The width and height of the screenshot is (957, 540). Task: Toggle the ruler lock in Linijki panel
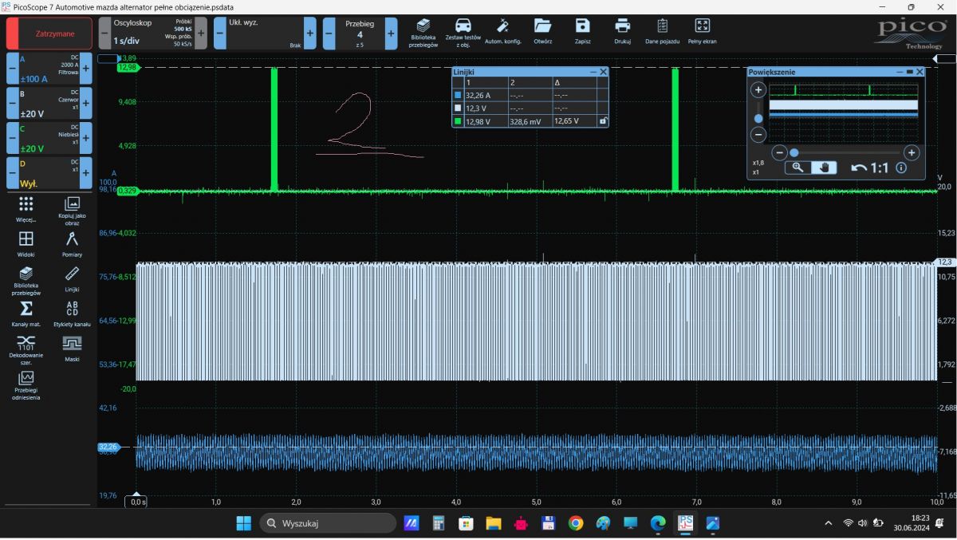pos(603,121)
